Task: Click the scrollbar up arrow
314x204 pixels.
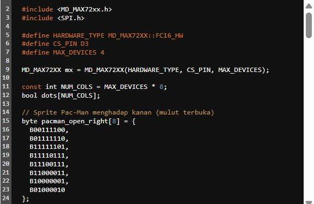Action: [309, 6]
